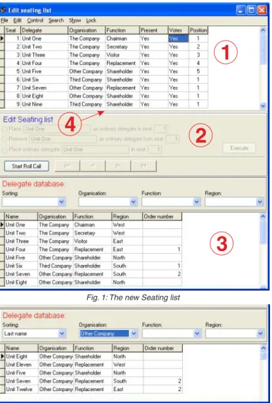Viewport: 272px width, 403px height.
Task: Click the row selector arrow beside seat 1 Unit One
Action: pos(2,39)
